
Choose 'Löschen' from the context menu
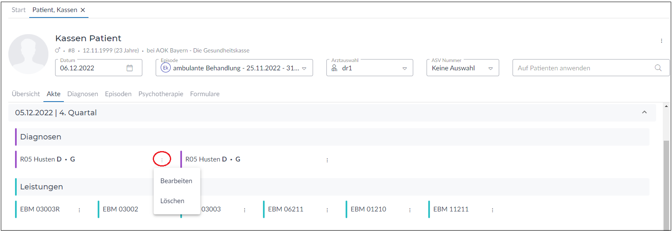click(172, 201)
